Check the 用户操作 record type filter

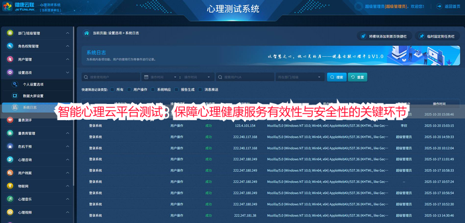click(x=129, y=89)
